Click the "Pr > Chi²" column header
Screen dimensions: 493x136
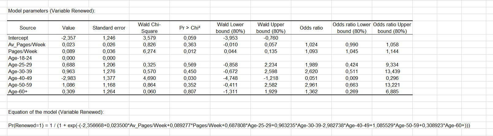tap(190, 28)
